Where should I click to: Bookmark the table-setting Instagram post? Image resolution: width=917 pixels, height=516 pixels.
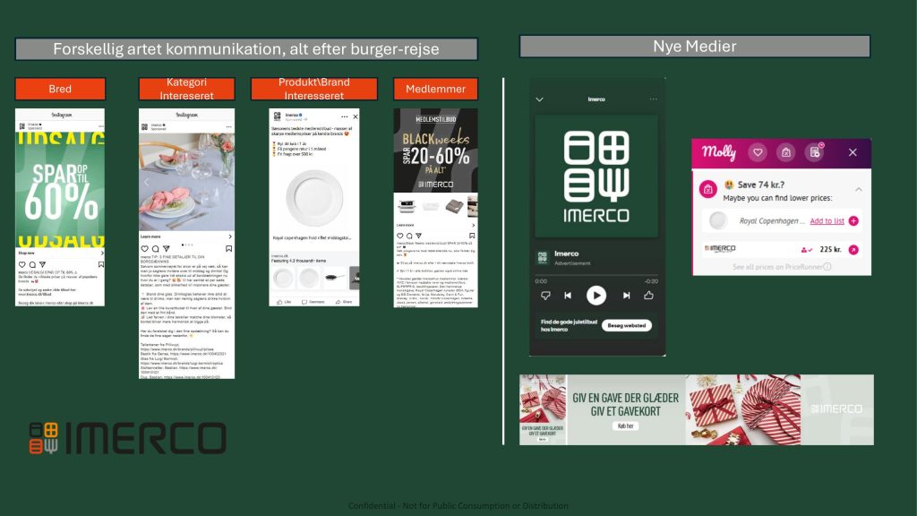[228, 249]
